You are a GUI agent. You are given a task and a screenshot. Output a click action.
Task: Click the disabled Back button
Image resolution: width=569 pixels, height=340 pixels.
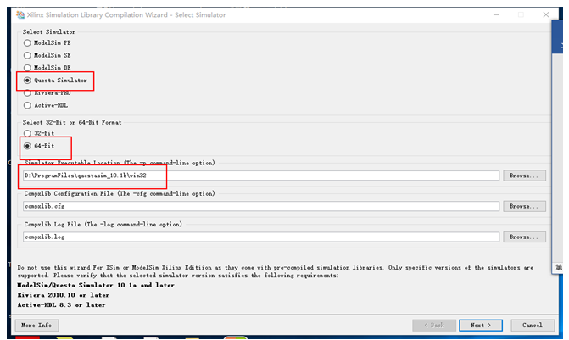point(434,325)
